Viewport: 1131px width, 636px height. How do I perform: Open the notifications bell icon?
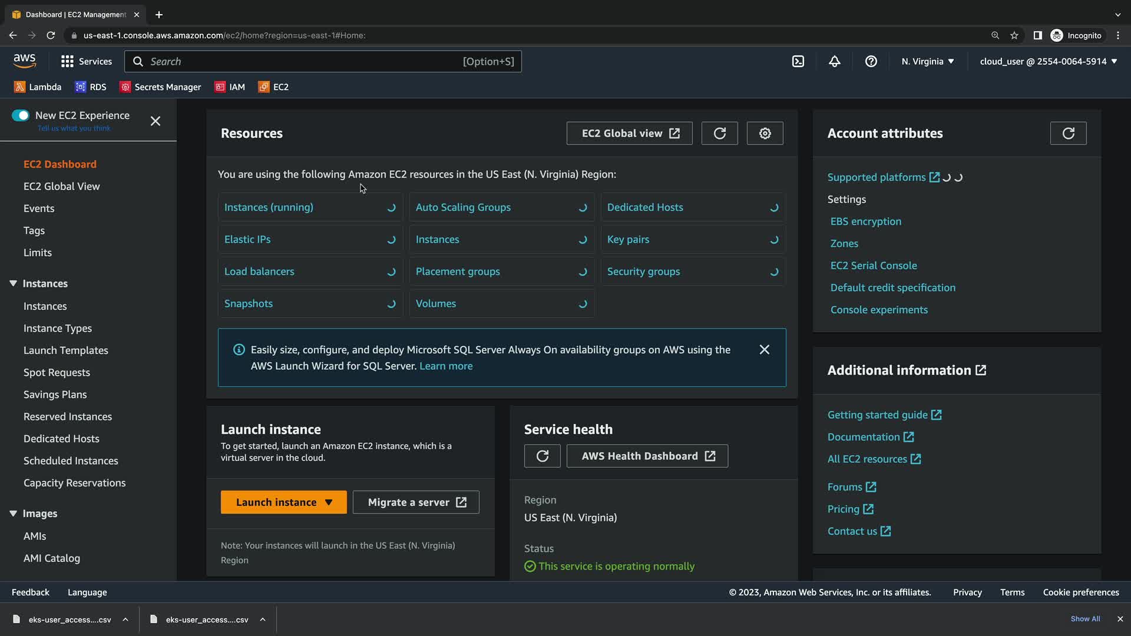[x=834, y=61]
